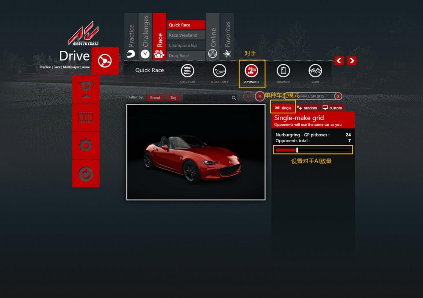Click the Drive title text
This screenshot has width=423, height=298.
(x=74, y=56)
